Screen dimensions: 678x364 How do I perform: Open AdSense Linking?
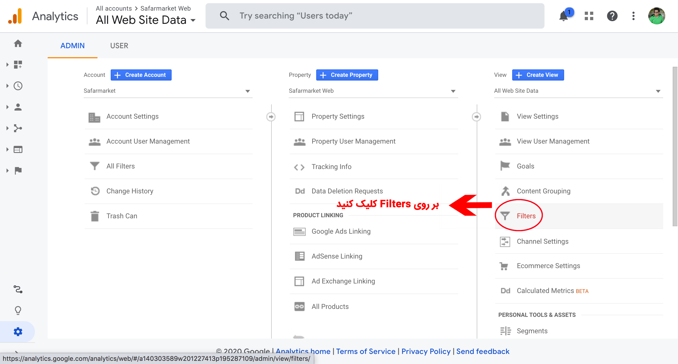click(374, 256)
